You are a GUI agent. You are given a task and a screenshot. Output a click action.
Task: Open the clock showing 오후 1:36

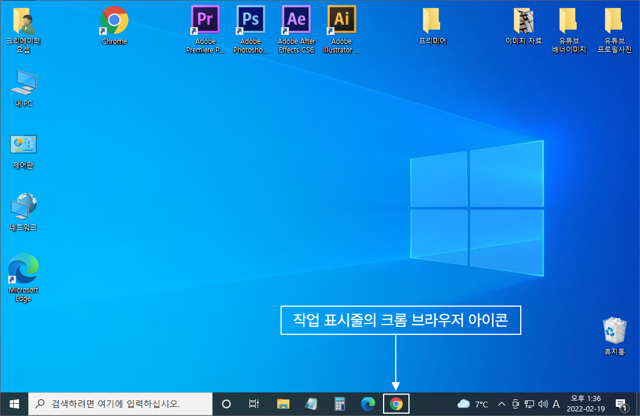[x=586, y=404]
